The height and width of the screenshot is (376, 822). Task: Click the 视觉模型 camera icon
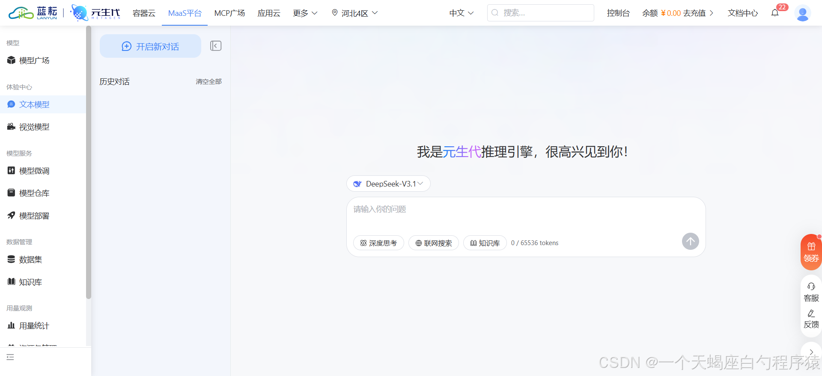point(11,127)
